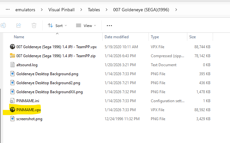The image size is (230, 143).
Task: Expand chevron after Visual Pinball breadcrumb
Action: click(x=81, y=10)
